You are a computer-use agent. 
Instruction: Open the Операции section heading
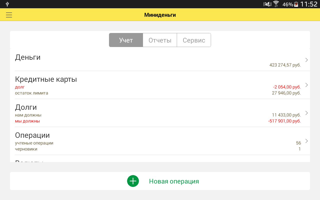[x=32, y=135]
